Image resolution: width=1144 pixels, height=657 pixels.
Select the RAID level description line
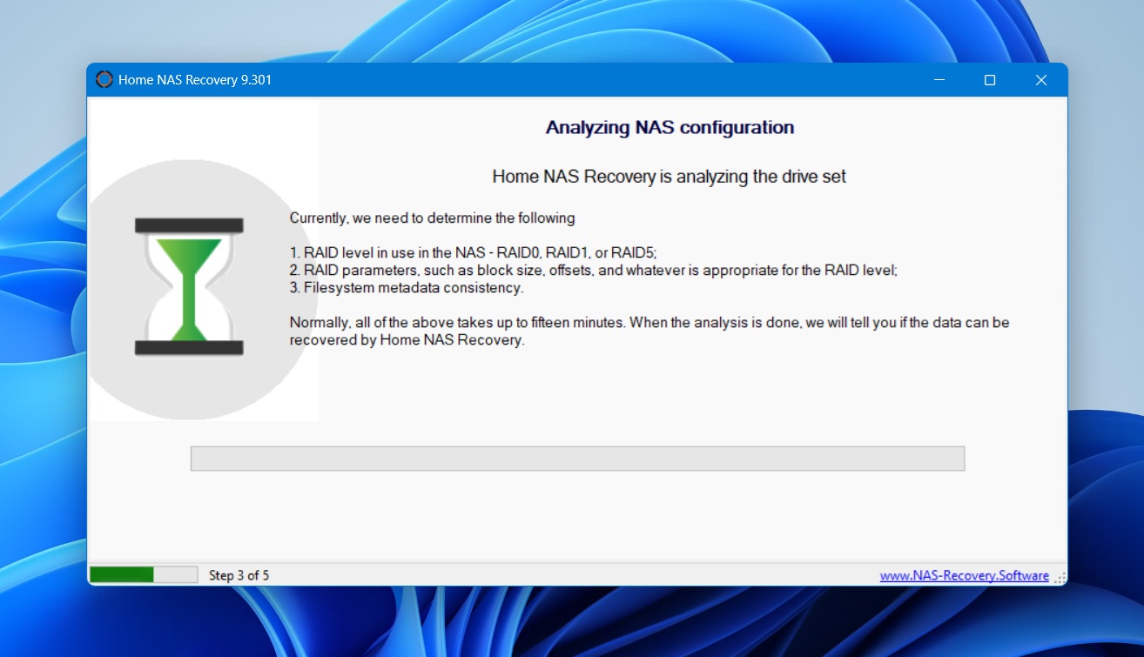coord(473,252)
